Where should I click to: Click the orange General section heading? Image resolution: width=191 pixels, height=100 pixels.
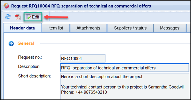(x=26, y=43)
